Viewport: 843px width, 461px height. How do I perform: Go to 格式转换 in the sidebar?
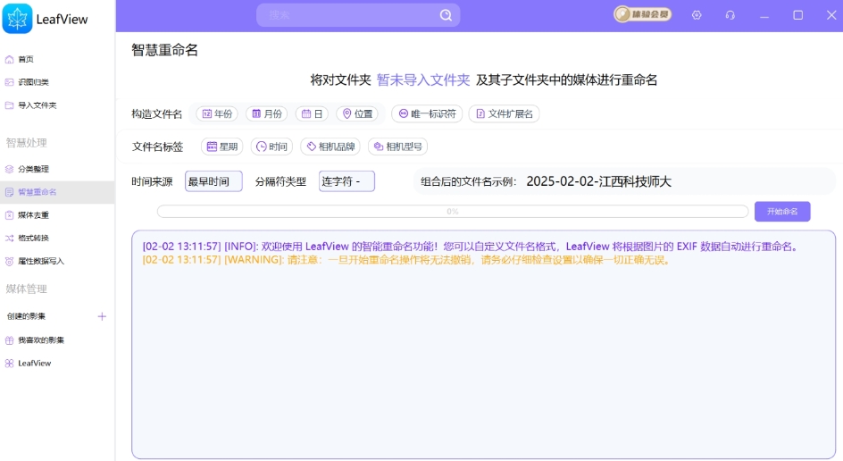pos(33,239)
